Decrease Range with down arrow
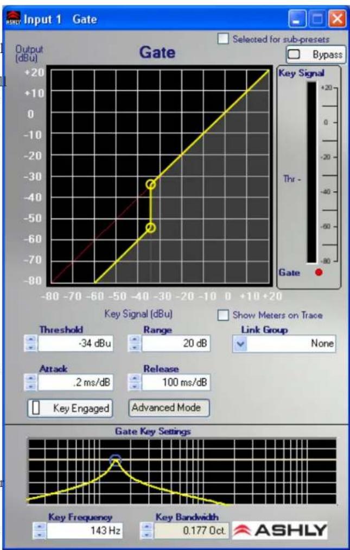This screenshot has height=550, width=350. pos(135,347)
